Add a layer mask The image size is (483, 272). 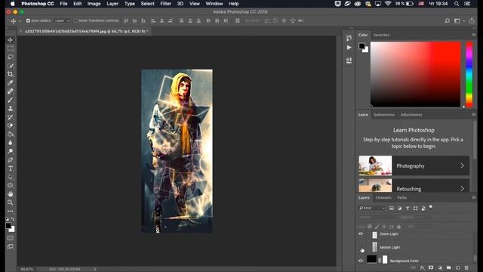[x=431, y=267]
